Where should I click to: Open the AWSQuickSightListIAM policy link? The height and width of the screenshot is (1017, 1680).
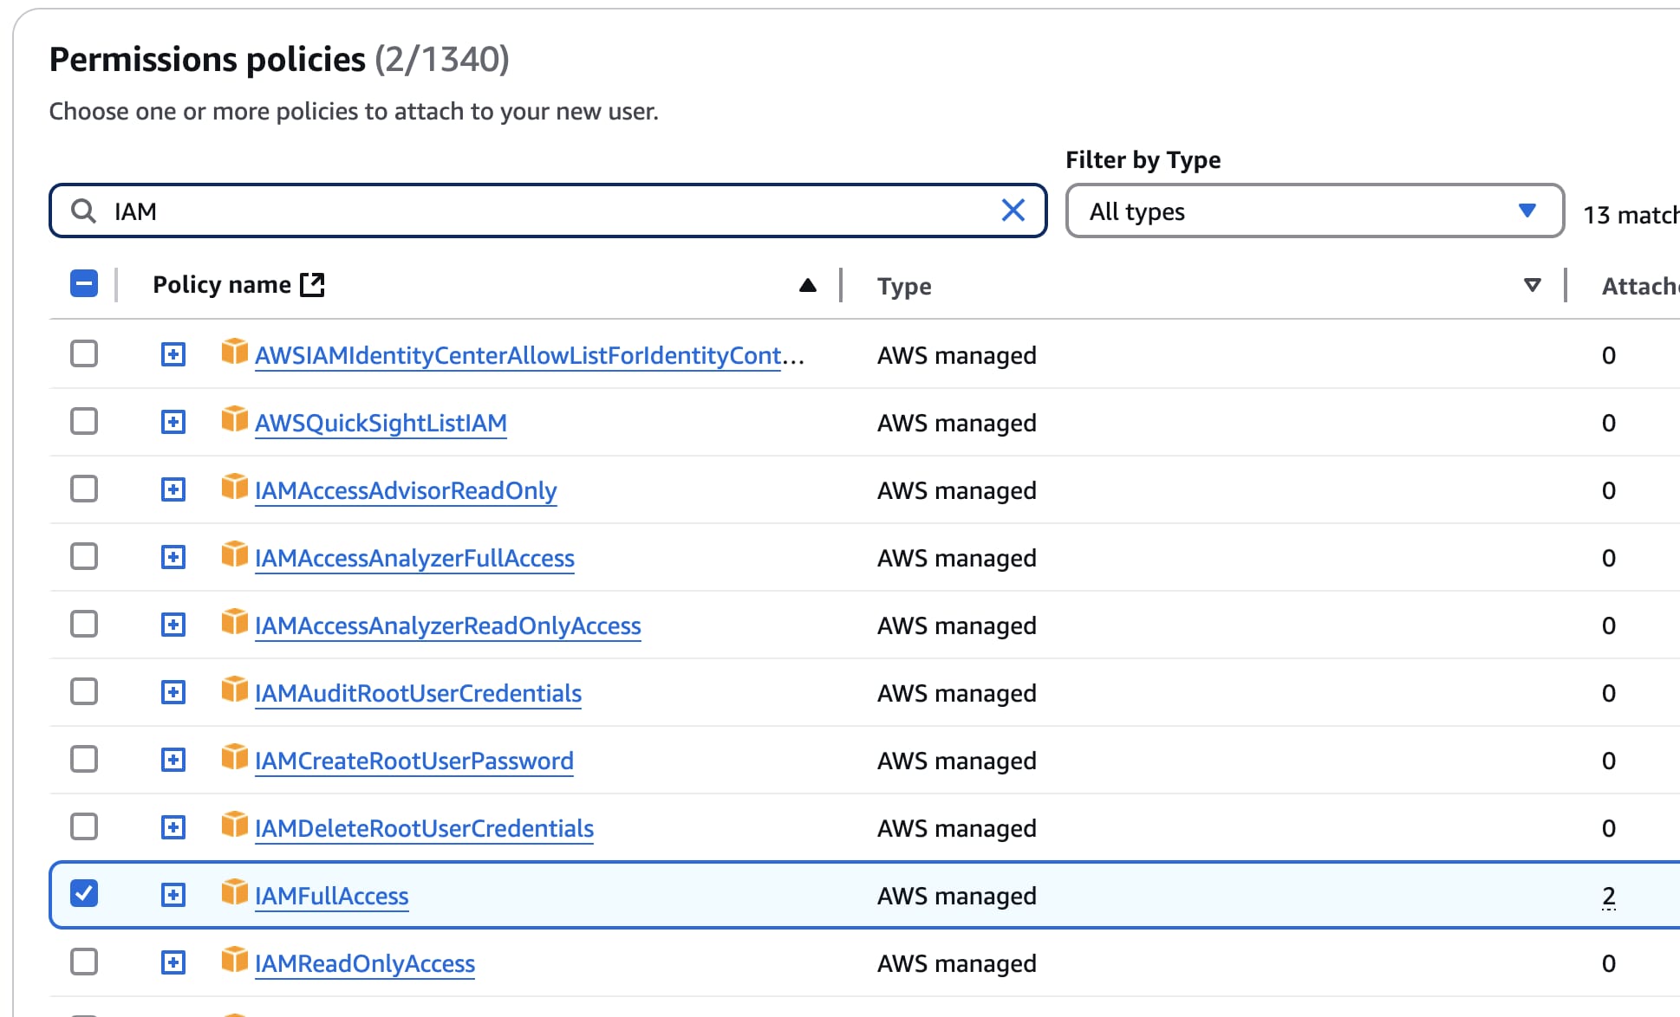(381, 423)
